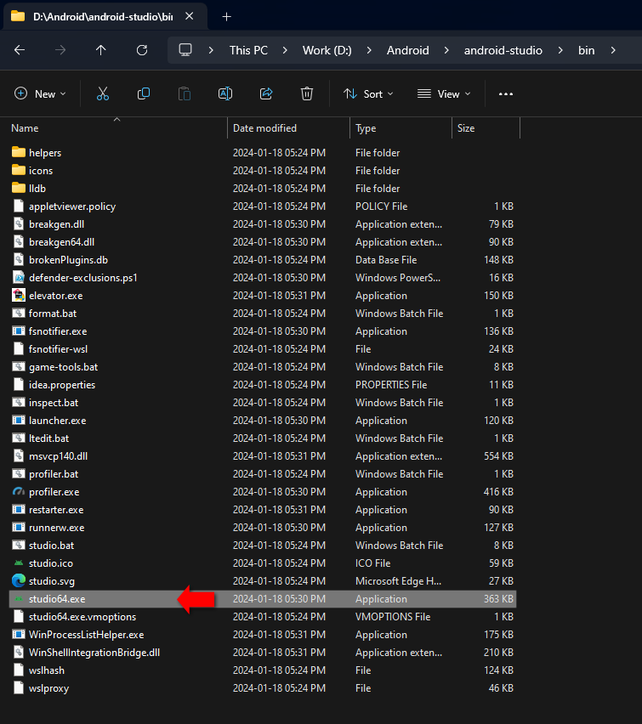This screenshot has width=642, height=724.
Task: Close the android-studio\bin tab
Action: [x=189, y=16]
